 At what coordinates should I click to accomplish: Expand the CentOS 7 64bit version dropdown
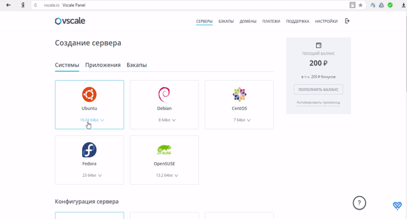[x=242, y=120]
